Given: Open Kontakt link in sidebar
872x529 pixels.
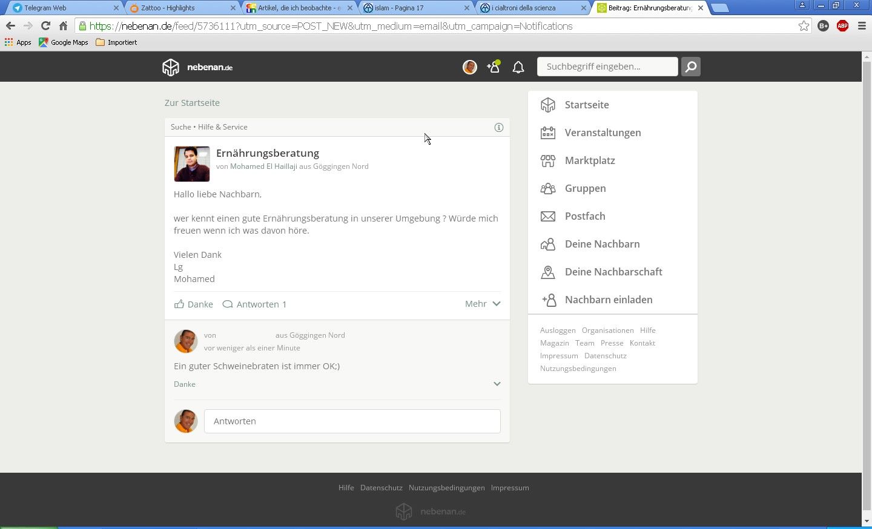Looking at the screenshot, I should point(642,343).
